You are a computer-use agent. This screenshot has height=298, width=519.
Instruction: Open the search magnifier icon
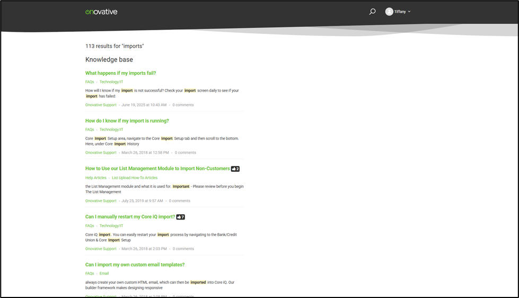[x=372, y=12]
